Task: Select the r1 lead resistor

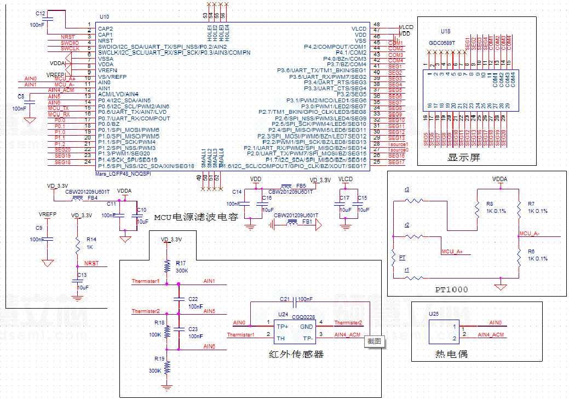Action: [414, 278]
